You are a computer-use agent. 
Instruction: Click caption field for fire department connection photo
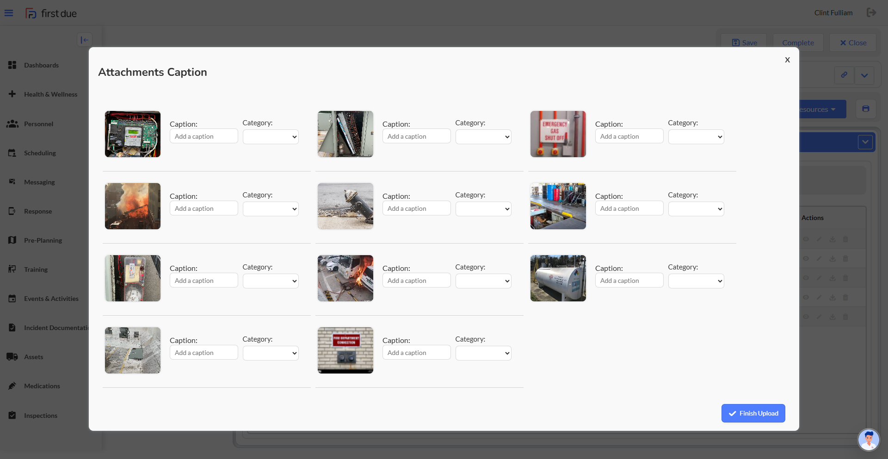click(416, 353)
